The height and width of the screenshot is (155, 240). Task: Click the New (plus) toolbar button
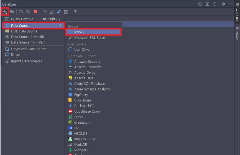tap(5, 12)
